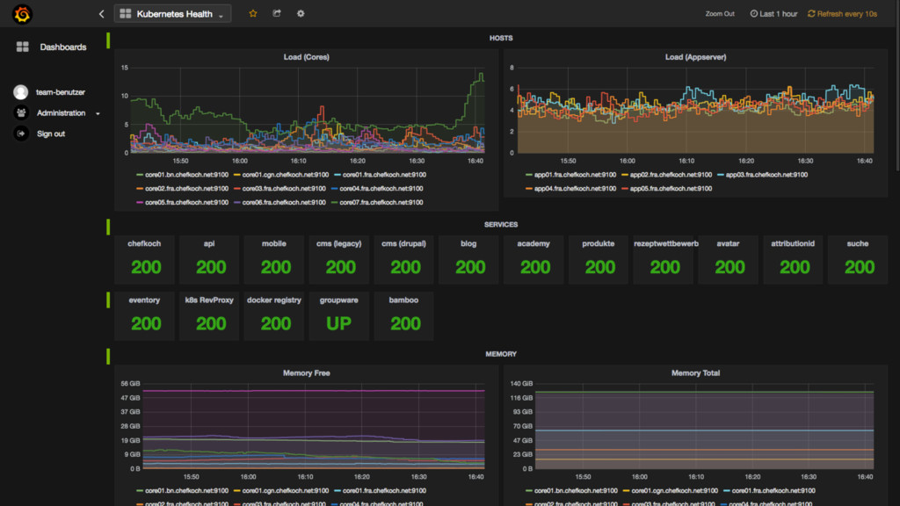
Task: Click the academy service status panel
Action: click(x=533, y=259)
